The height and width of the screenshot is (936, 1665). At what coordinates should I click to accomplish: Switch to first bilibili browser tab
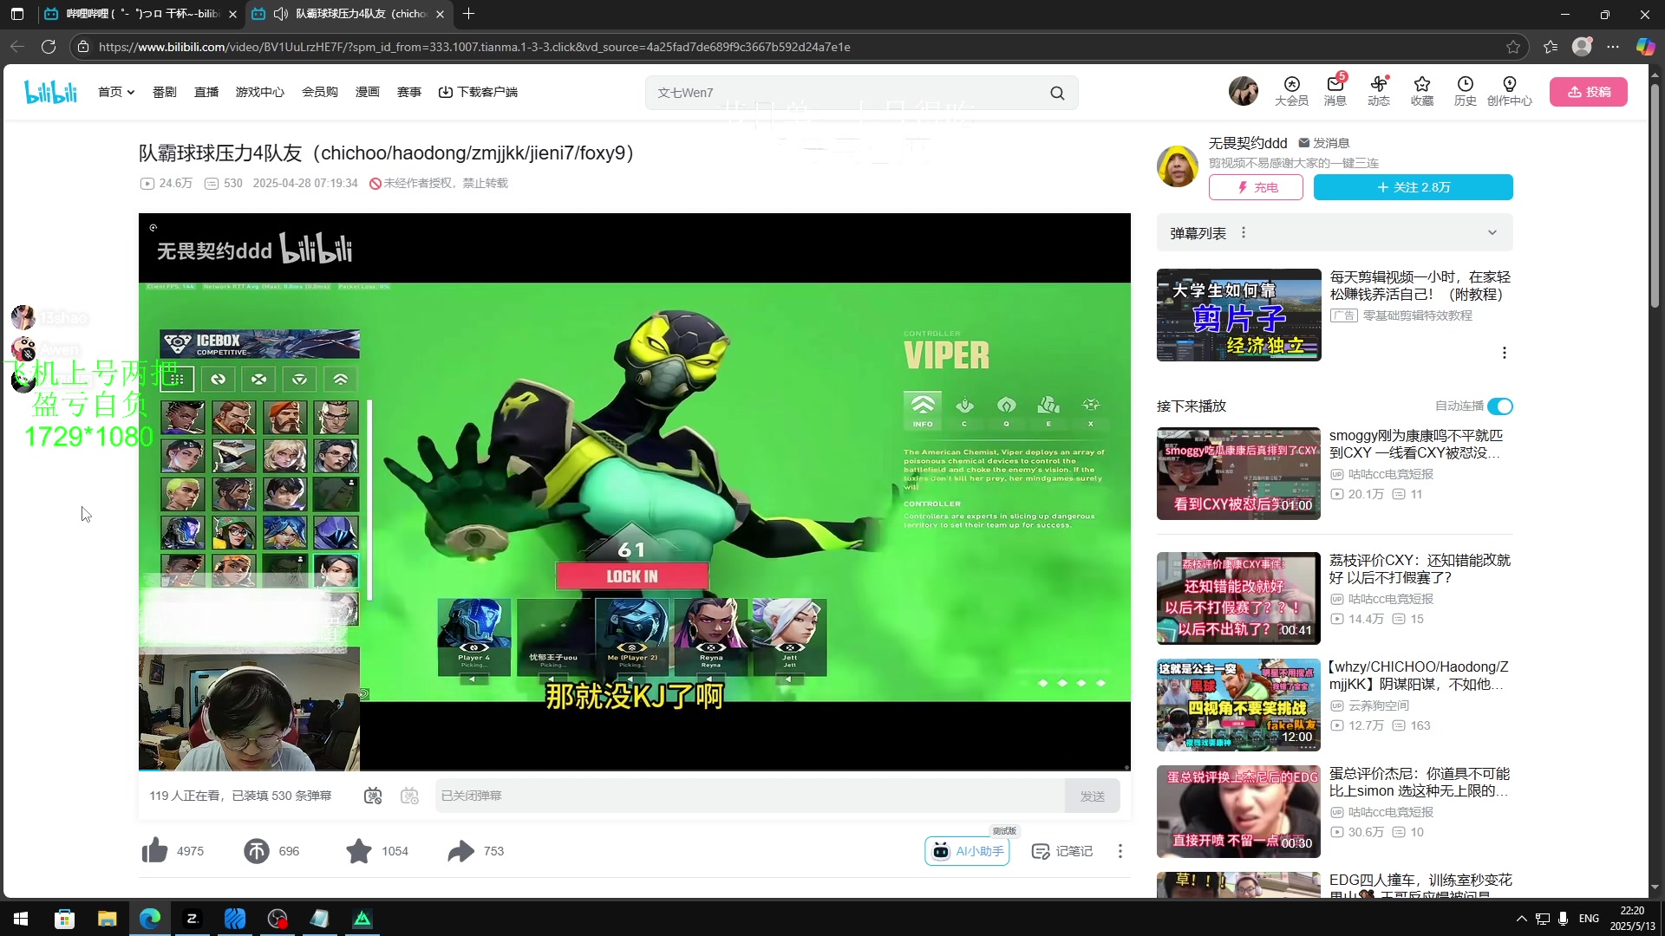pyautogui.click(x=140, y=14)
